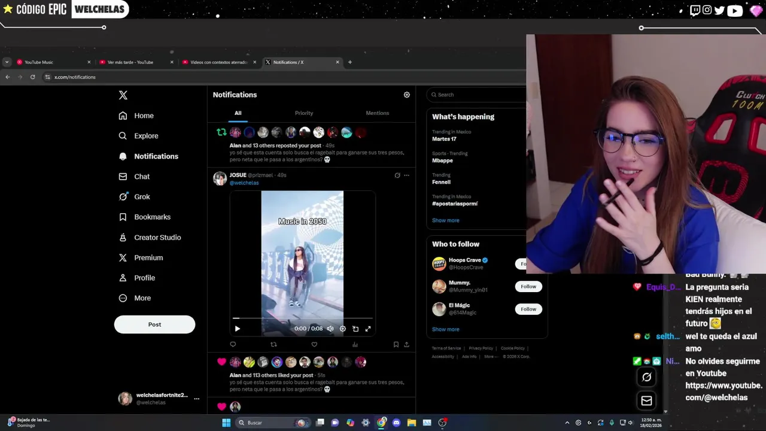Switch to YouTube Music browser tab
The width and height of the screenshot is (766, 431).
click(53, 62)
